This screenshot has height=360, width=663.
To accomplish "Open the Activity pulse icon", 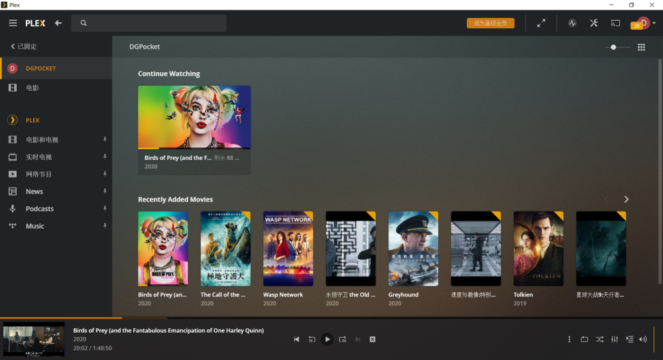I will pos(572,23).
